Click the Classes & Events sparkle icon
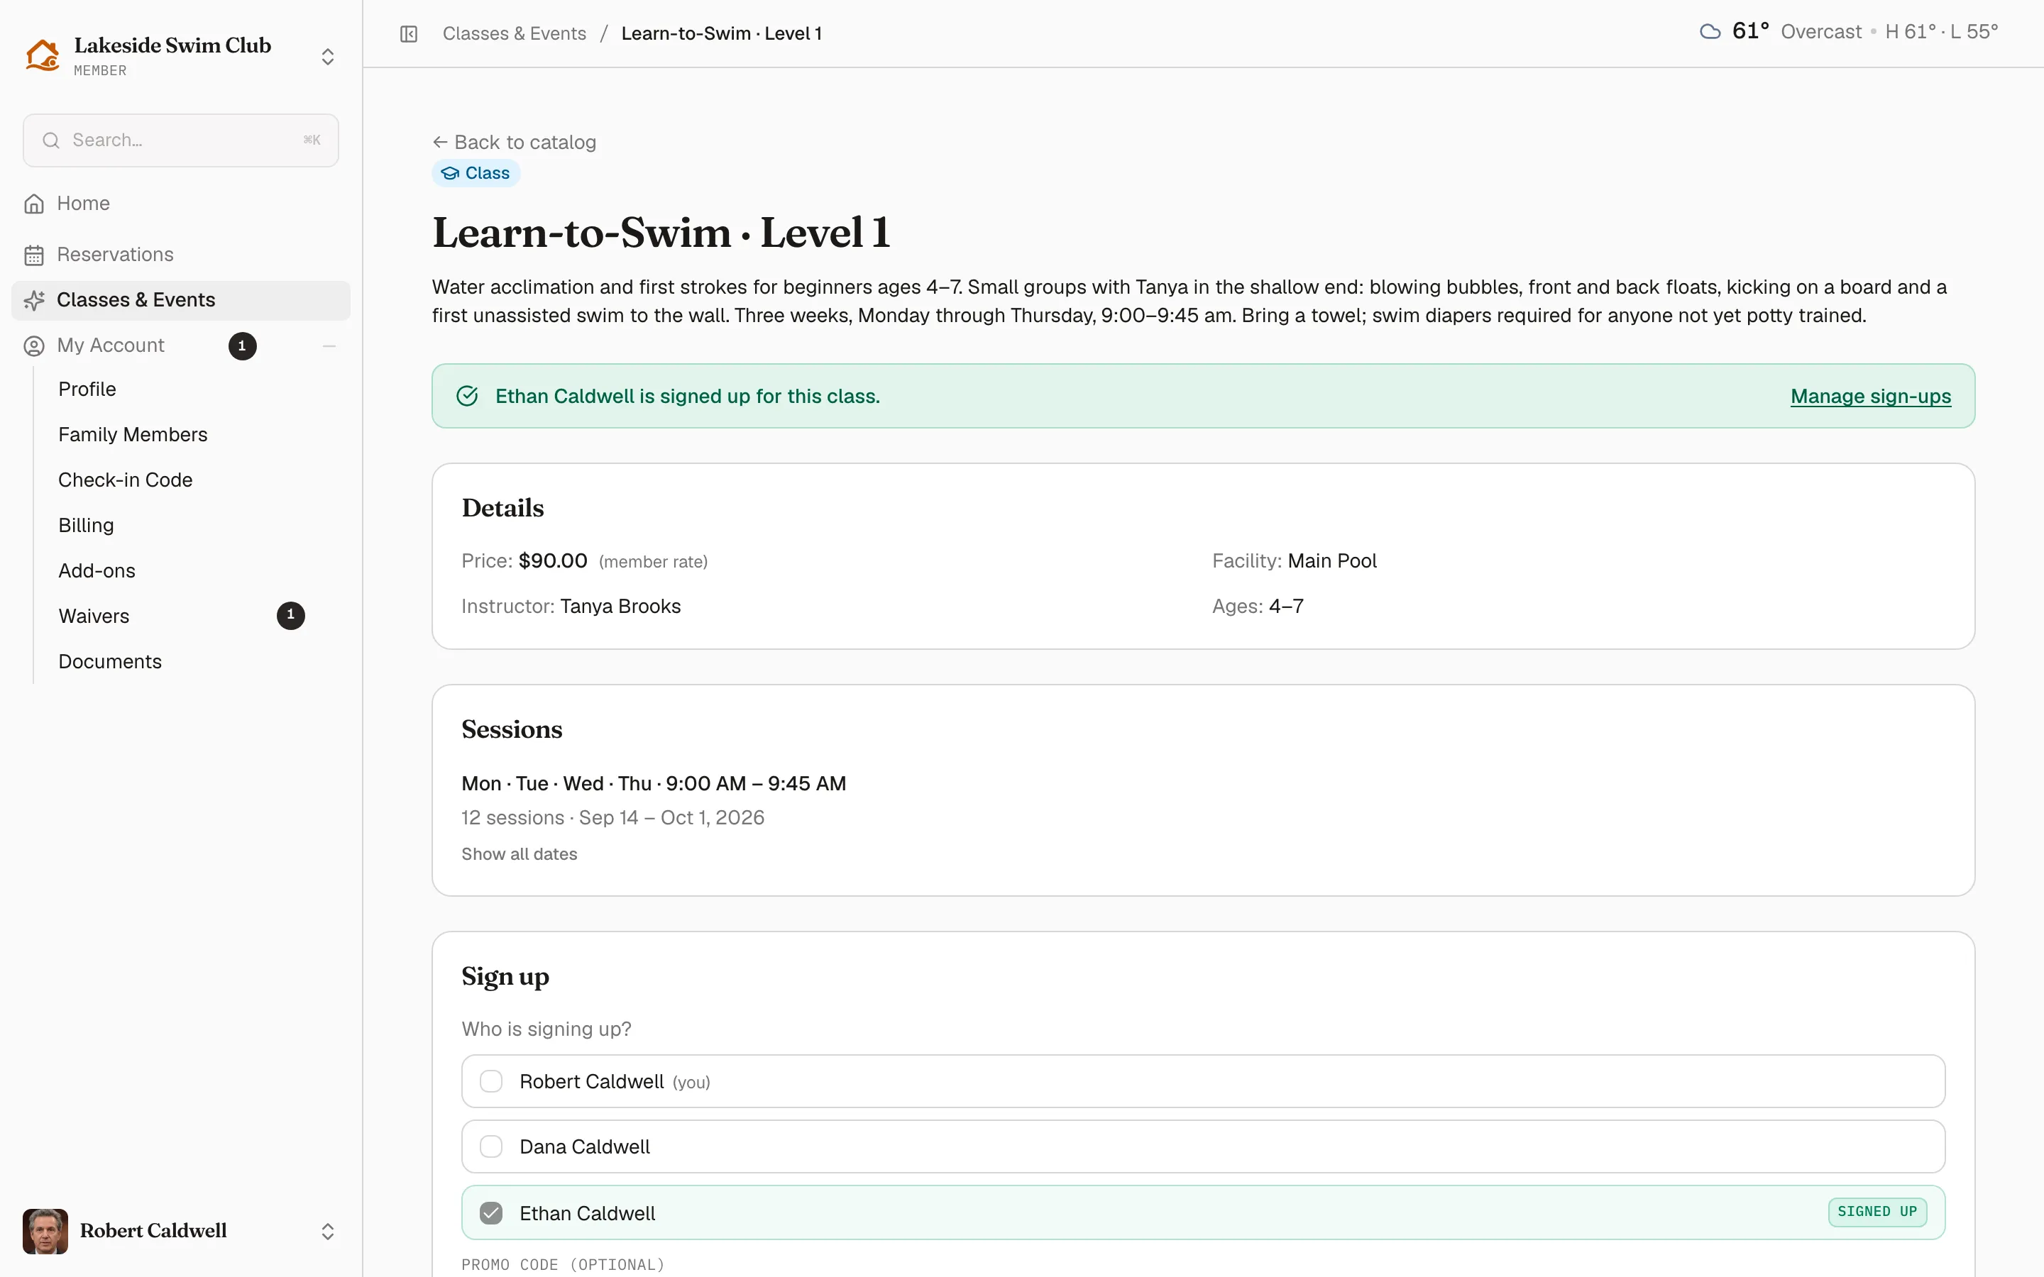Image resolution: width=2044 pixels, height=1277 pixels. [x=34, y=301]
